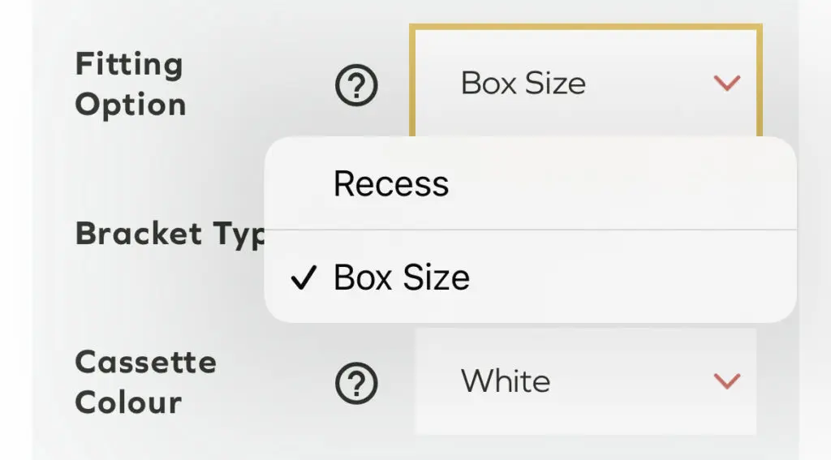
Task: Tap the Box Size text in popup list
Action: [x=401, y=277]
